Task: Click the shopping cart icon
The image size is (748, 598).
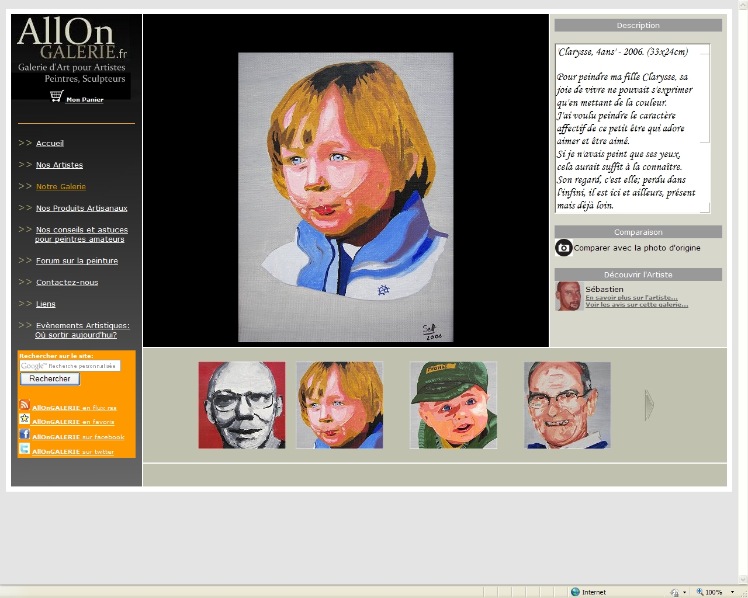Action: click(x=57, y=96)
